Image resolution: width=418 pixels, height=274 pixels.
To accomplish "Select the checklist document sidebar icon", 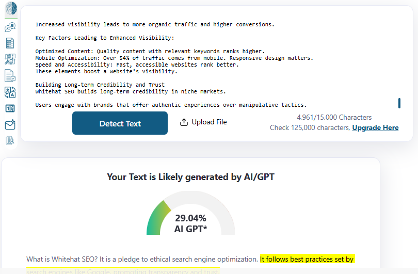I will coord(10,43).
